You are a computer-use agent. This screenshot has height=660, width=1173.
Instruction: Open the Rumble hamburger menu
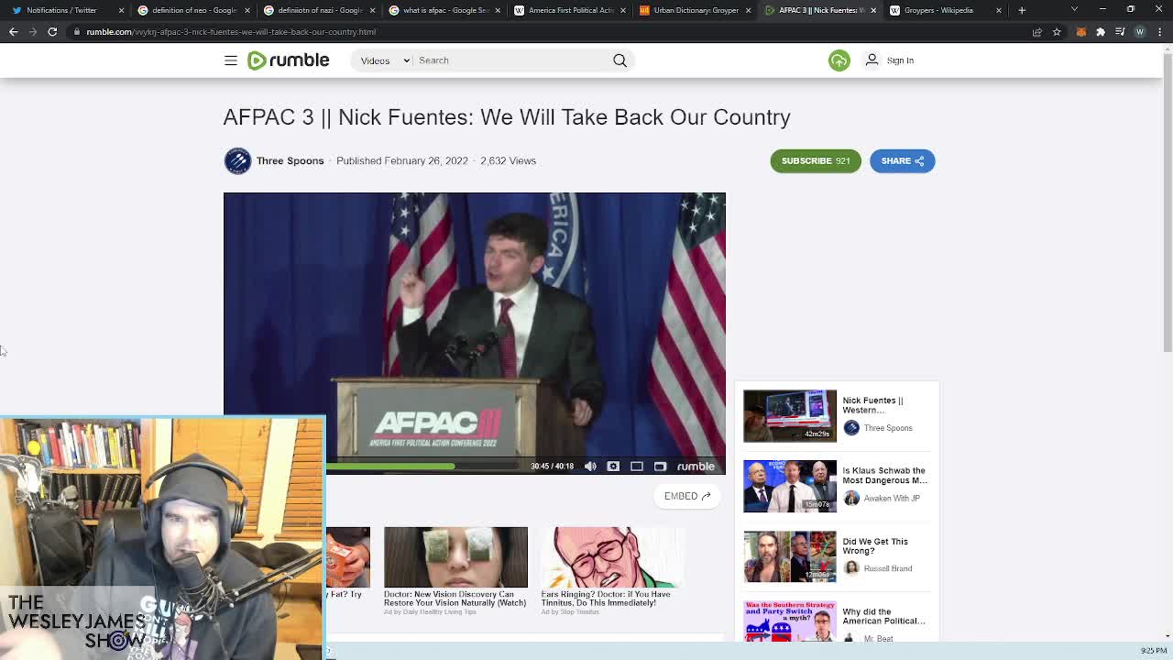click(231, 60)
